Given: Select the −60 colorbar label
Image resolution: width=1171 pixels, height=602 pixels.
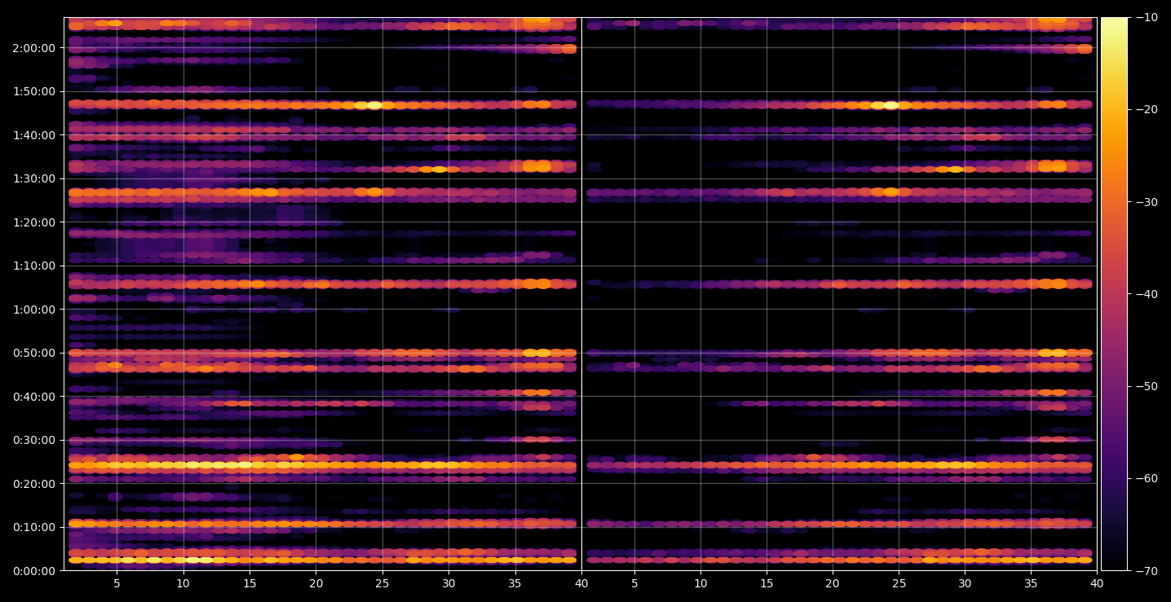Looking at the screenshot, I should point(1146,478).
